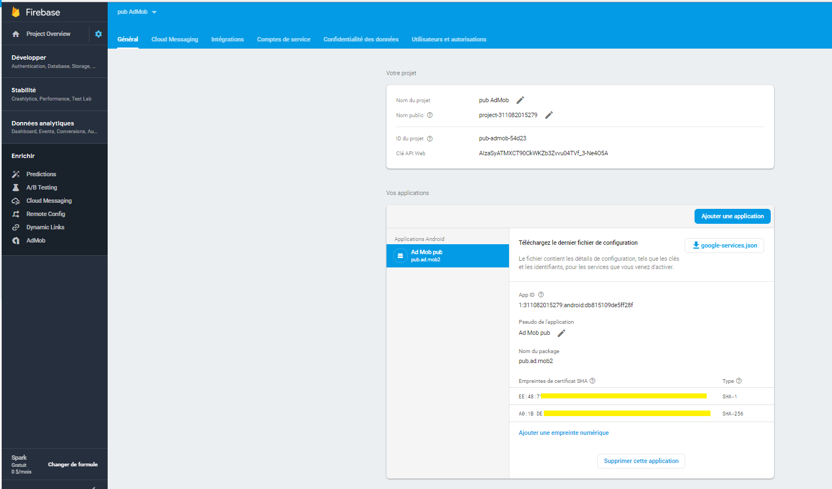Click the Firebase flame logo
Image resolution: width=832 pixels, height=489 pixels.
[15, 12]
